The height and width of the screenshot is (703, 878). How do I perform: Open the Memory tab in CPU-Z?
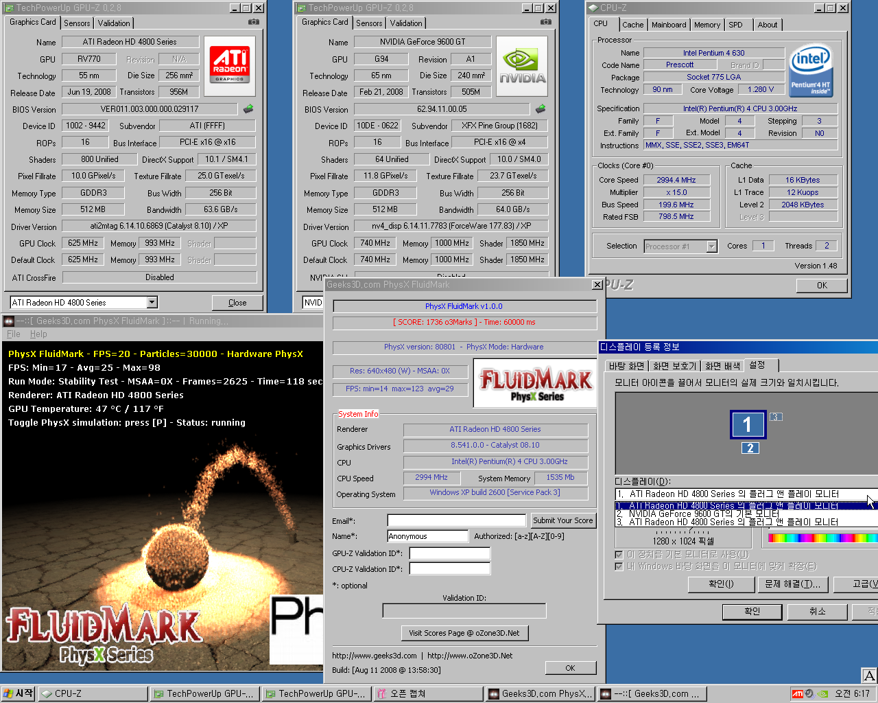(x=707, y=25)
